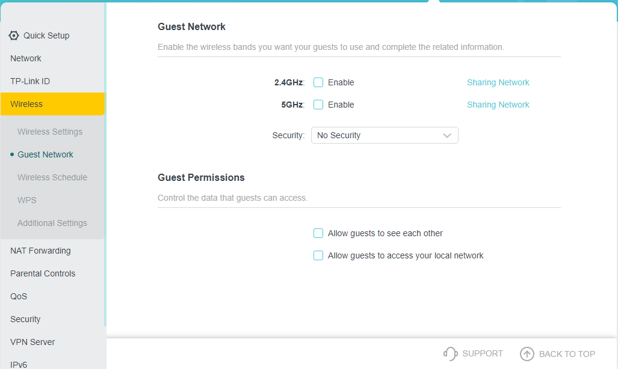Check Allow guests to see each other

(x=318, y=234)
